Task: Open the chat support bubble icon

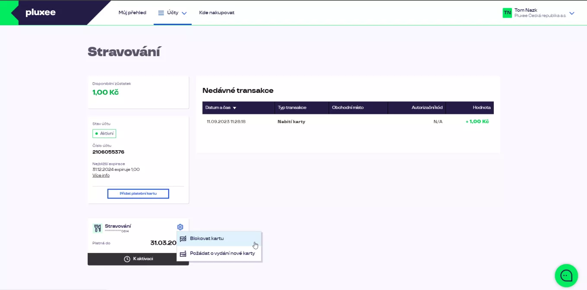Action: [x=566, y=275]
